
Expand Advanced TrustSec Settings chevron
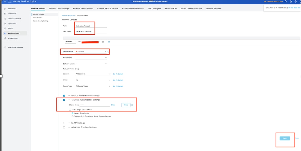[x=69, y=127]
